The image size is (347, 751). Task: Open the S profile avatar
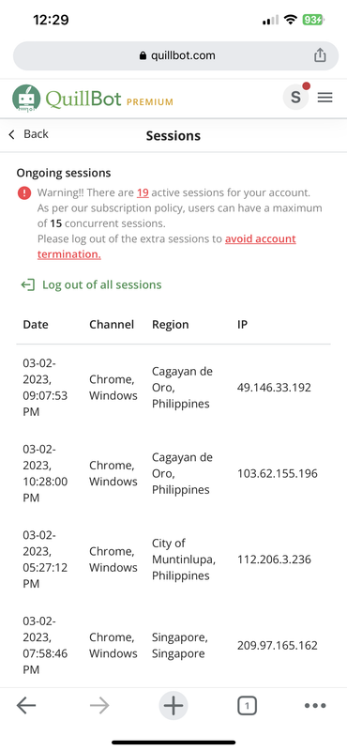(x=295, y=97)
